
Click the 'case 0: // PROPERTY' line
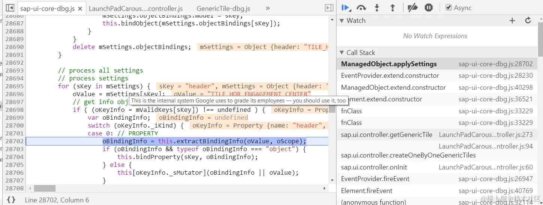[x=123, y=134]
